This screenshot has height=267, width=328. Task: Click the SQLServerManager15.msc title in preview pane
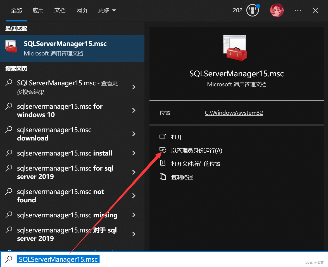click(237, 74)
